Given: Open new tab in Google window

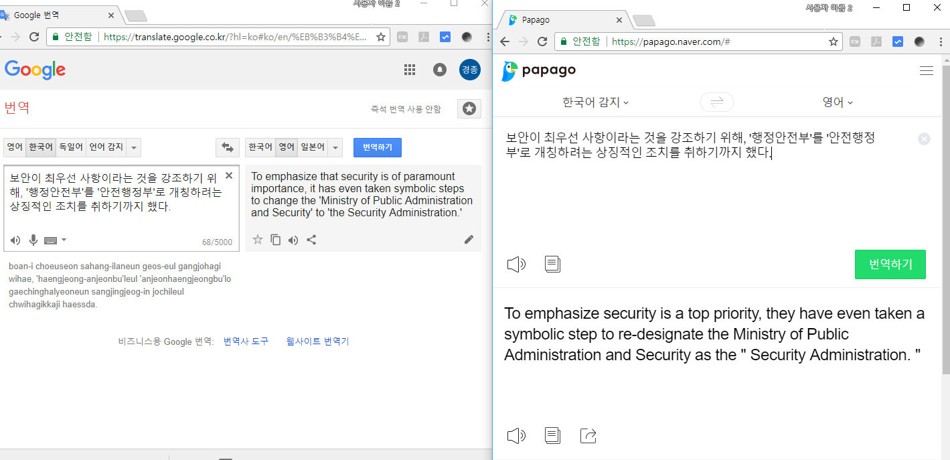Looking at the screenshot, I should 135,16.
